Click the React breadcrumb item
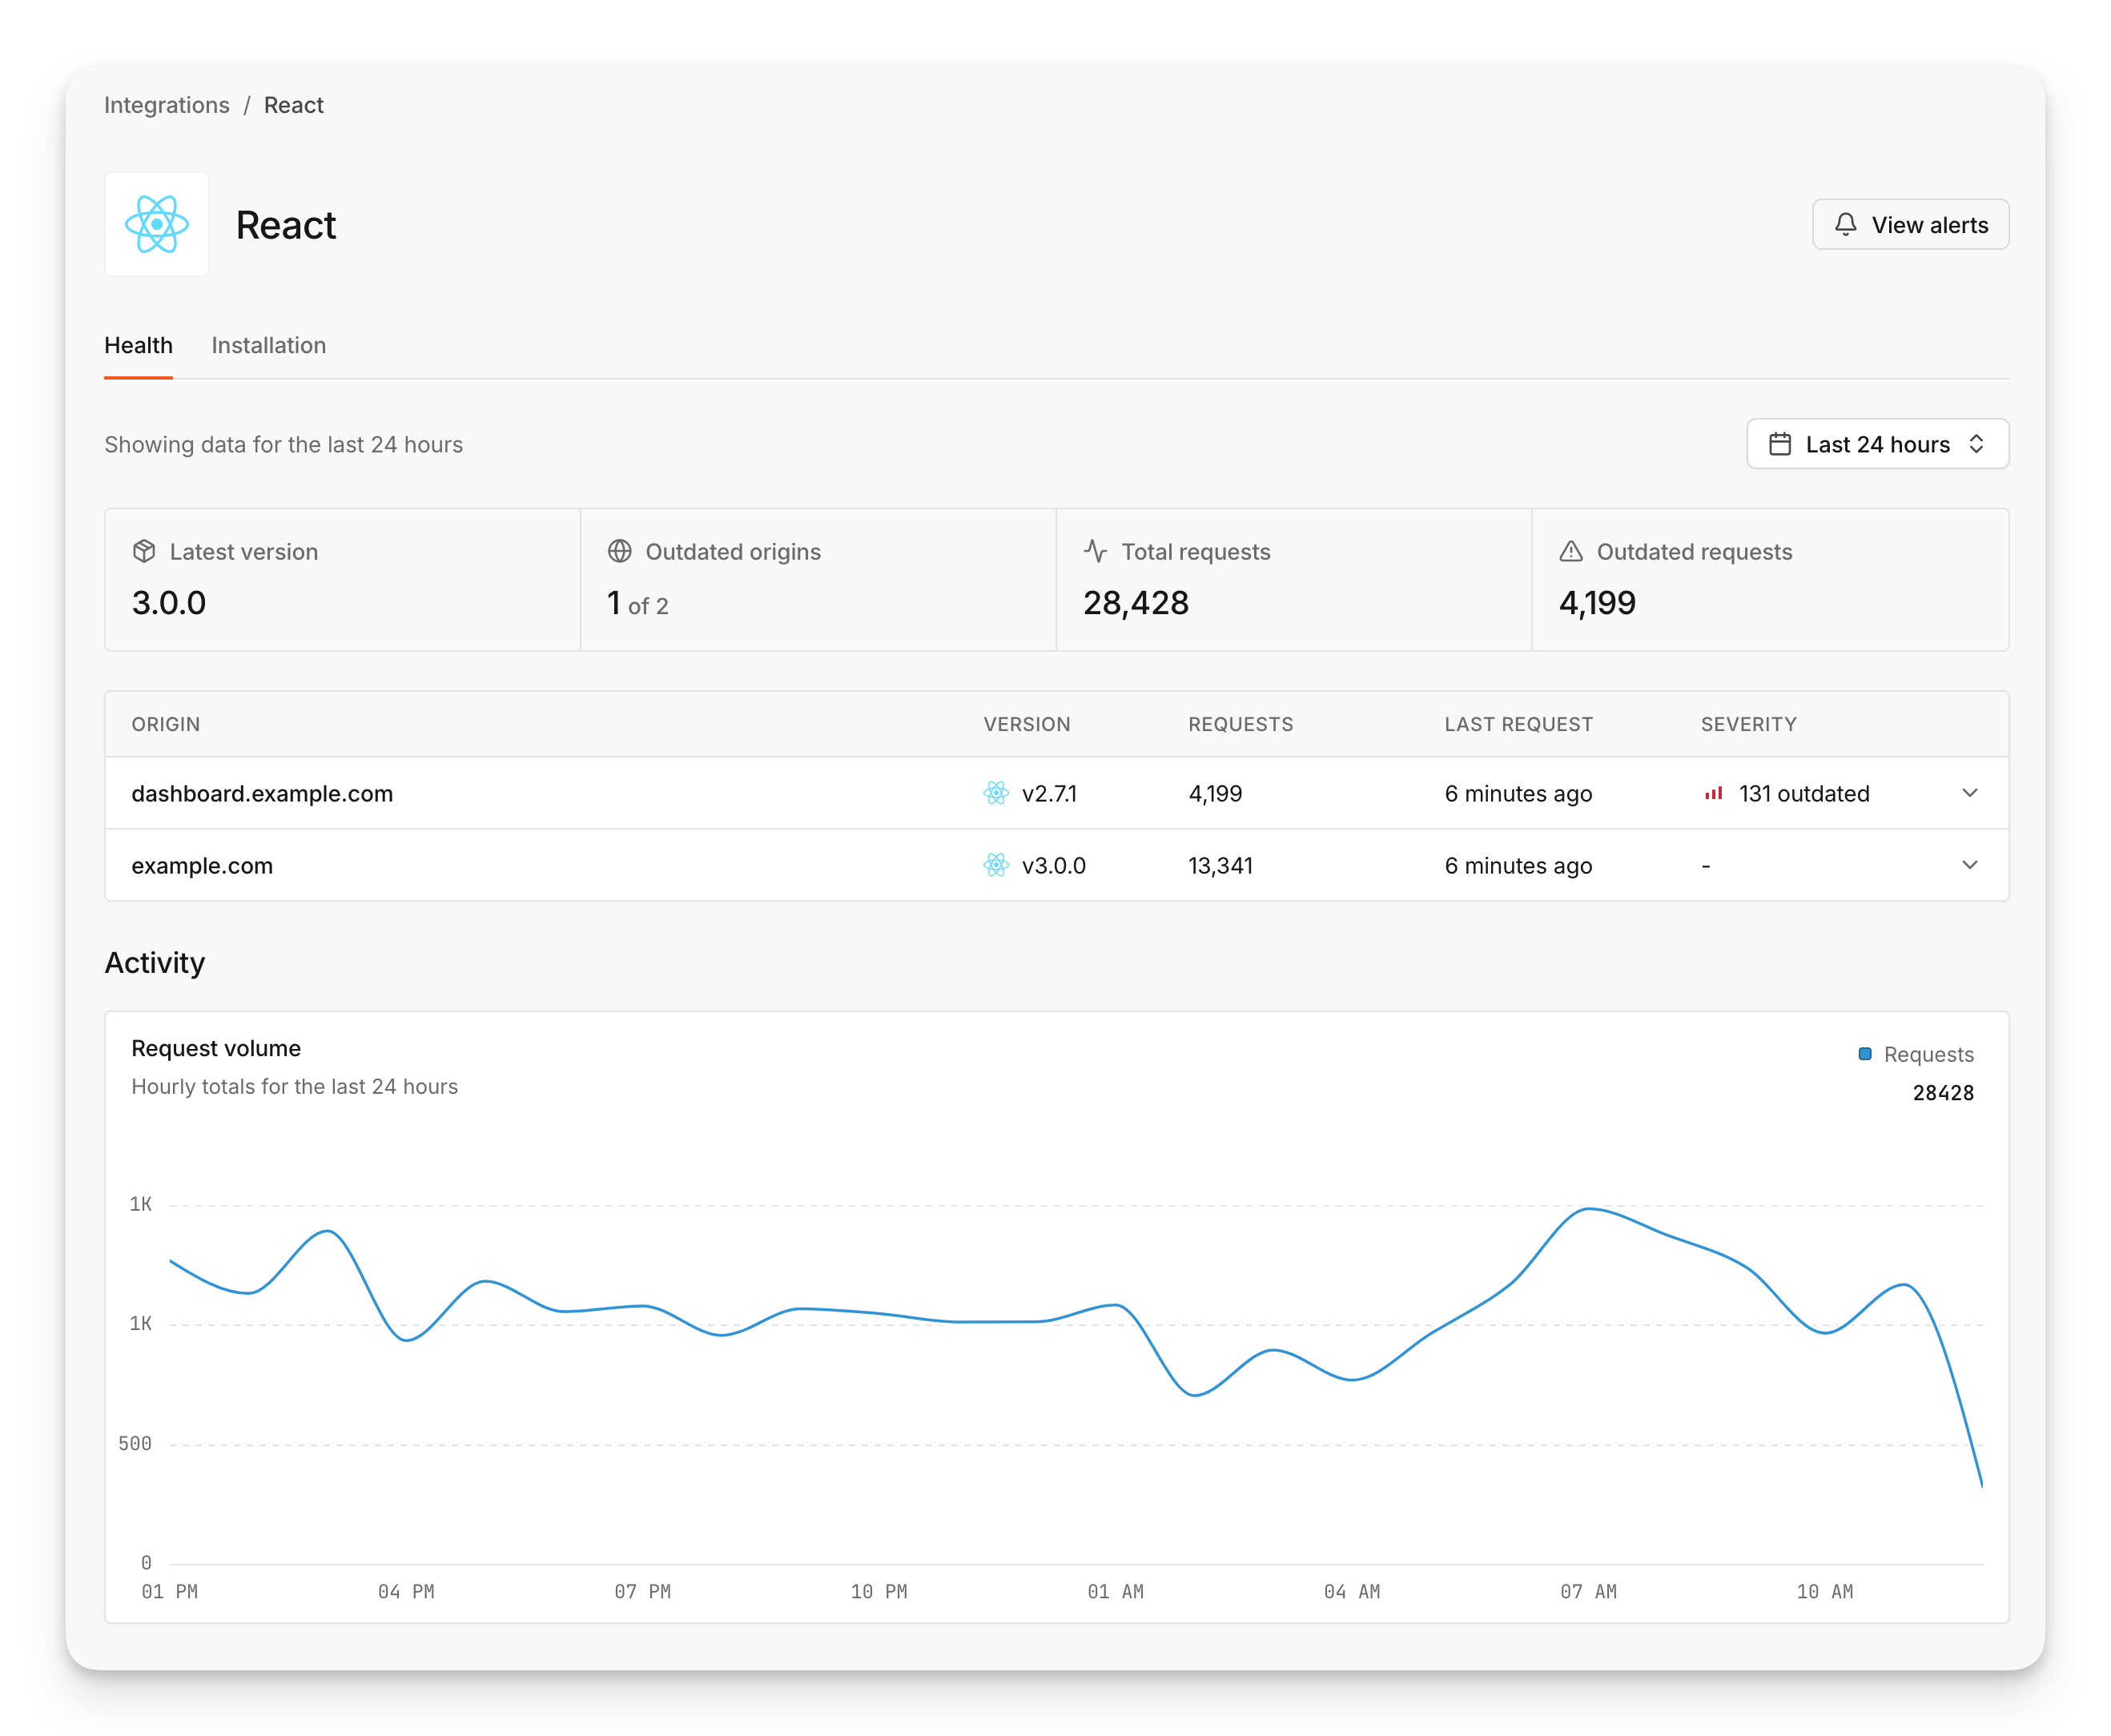Screen dimensions: 2111x1736 (x=293, y=105)
